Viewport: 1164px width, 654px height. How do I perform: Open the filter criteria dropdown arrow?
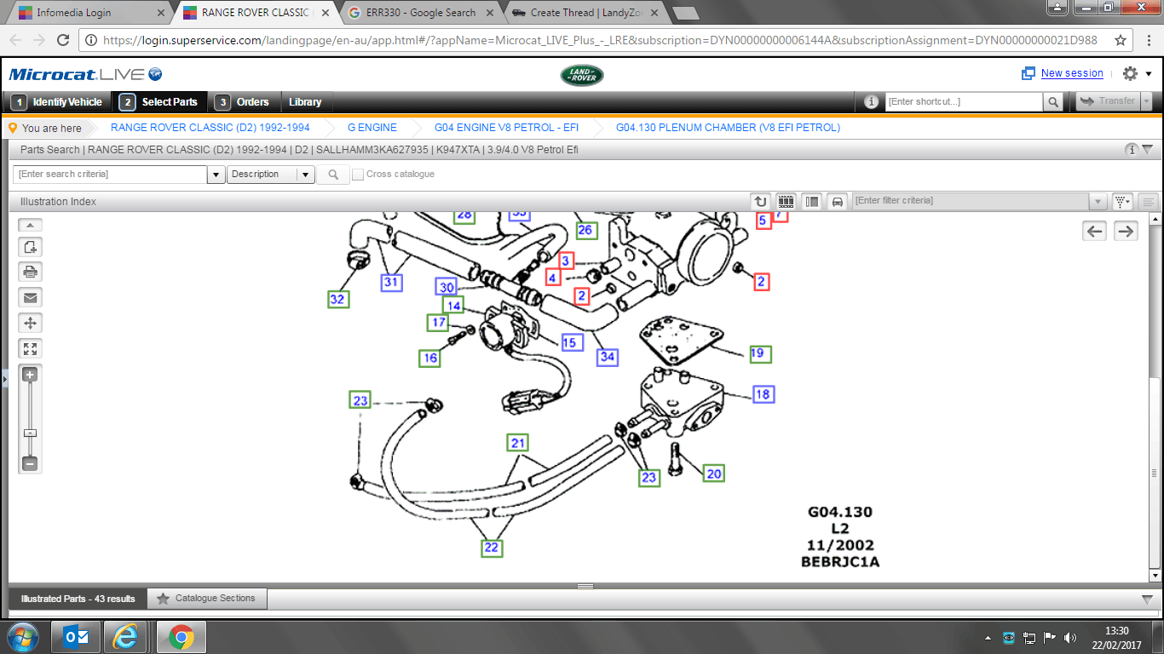[x=1098, y=202]
